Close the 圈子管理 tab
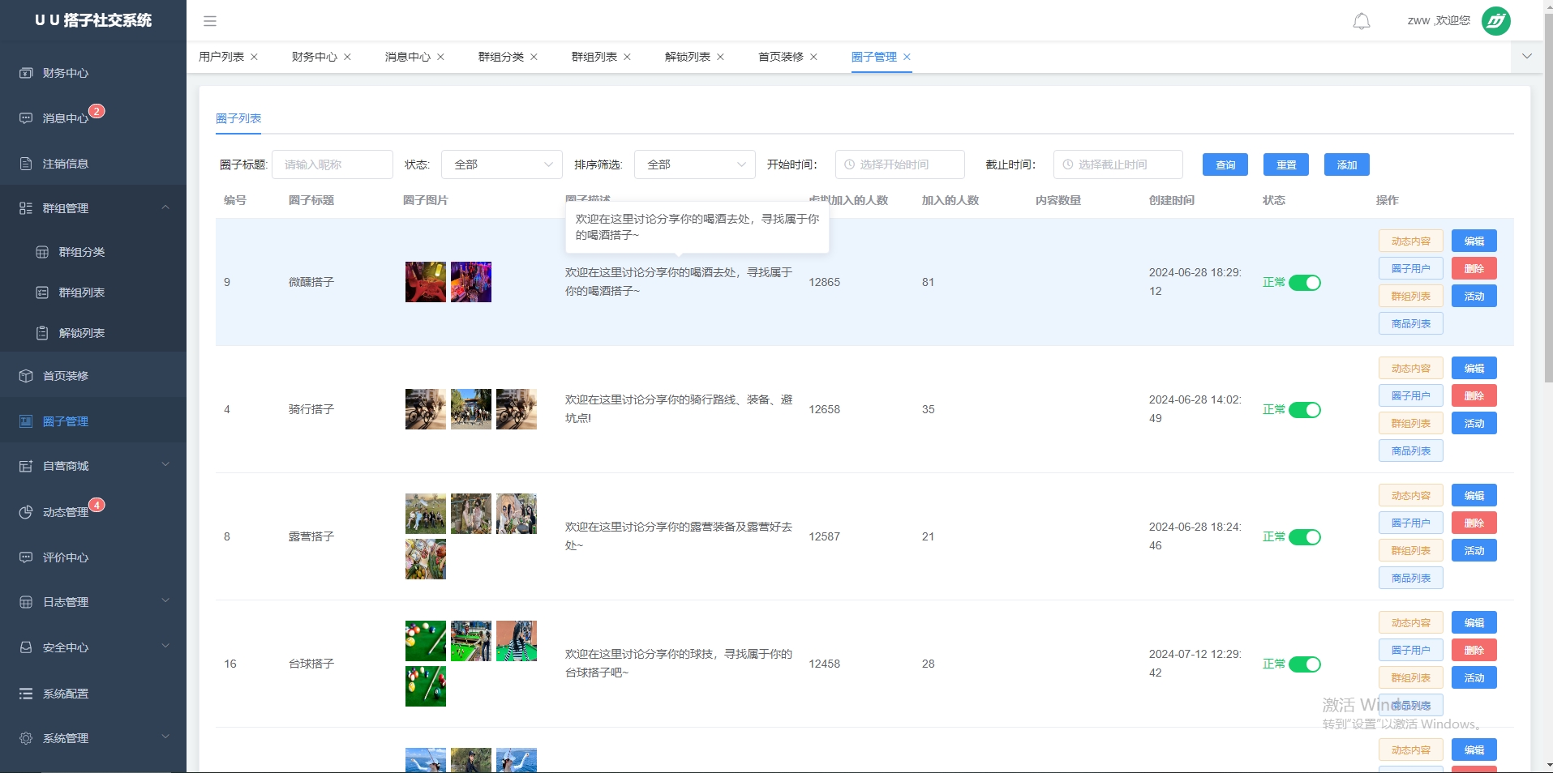The width and height of the screenshot is (1553, 773). (x=907, y=57)
